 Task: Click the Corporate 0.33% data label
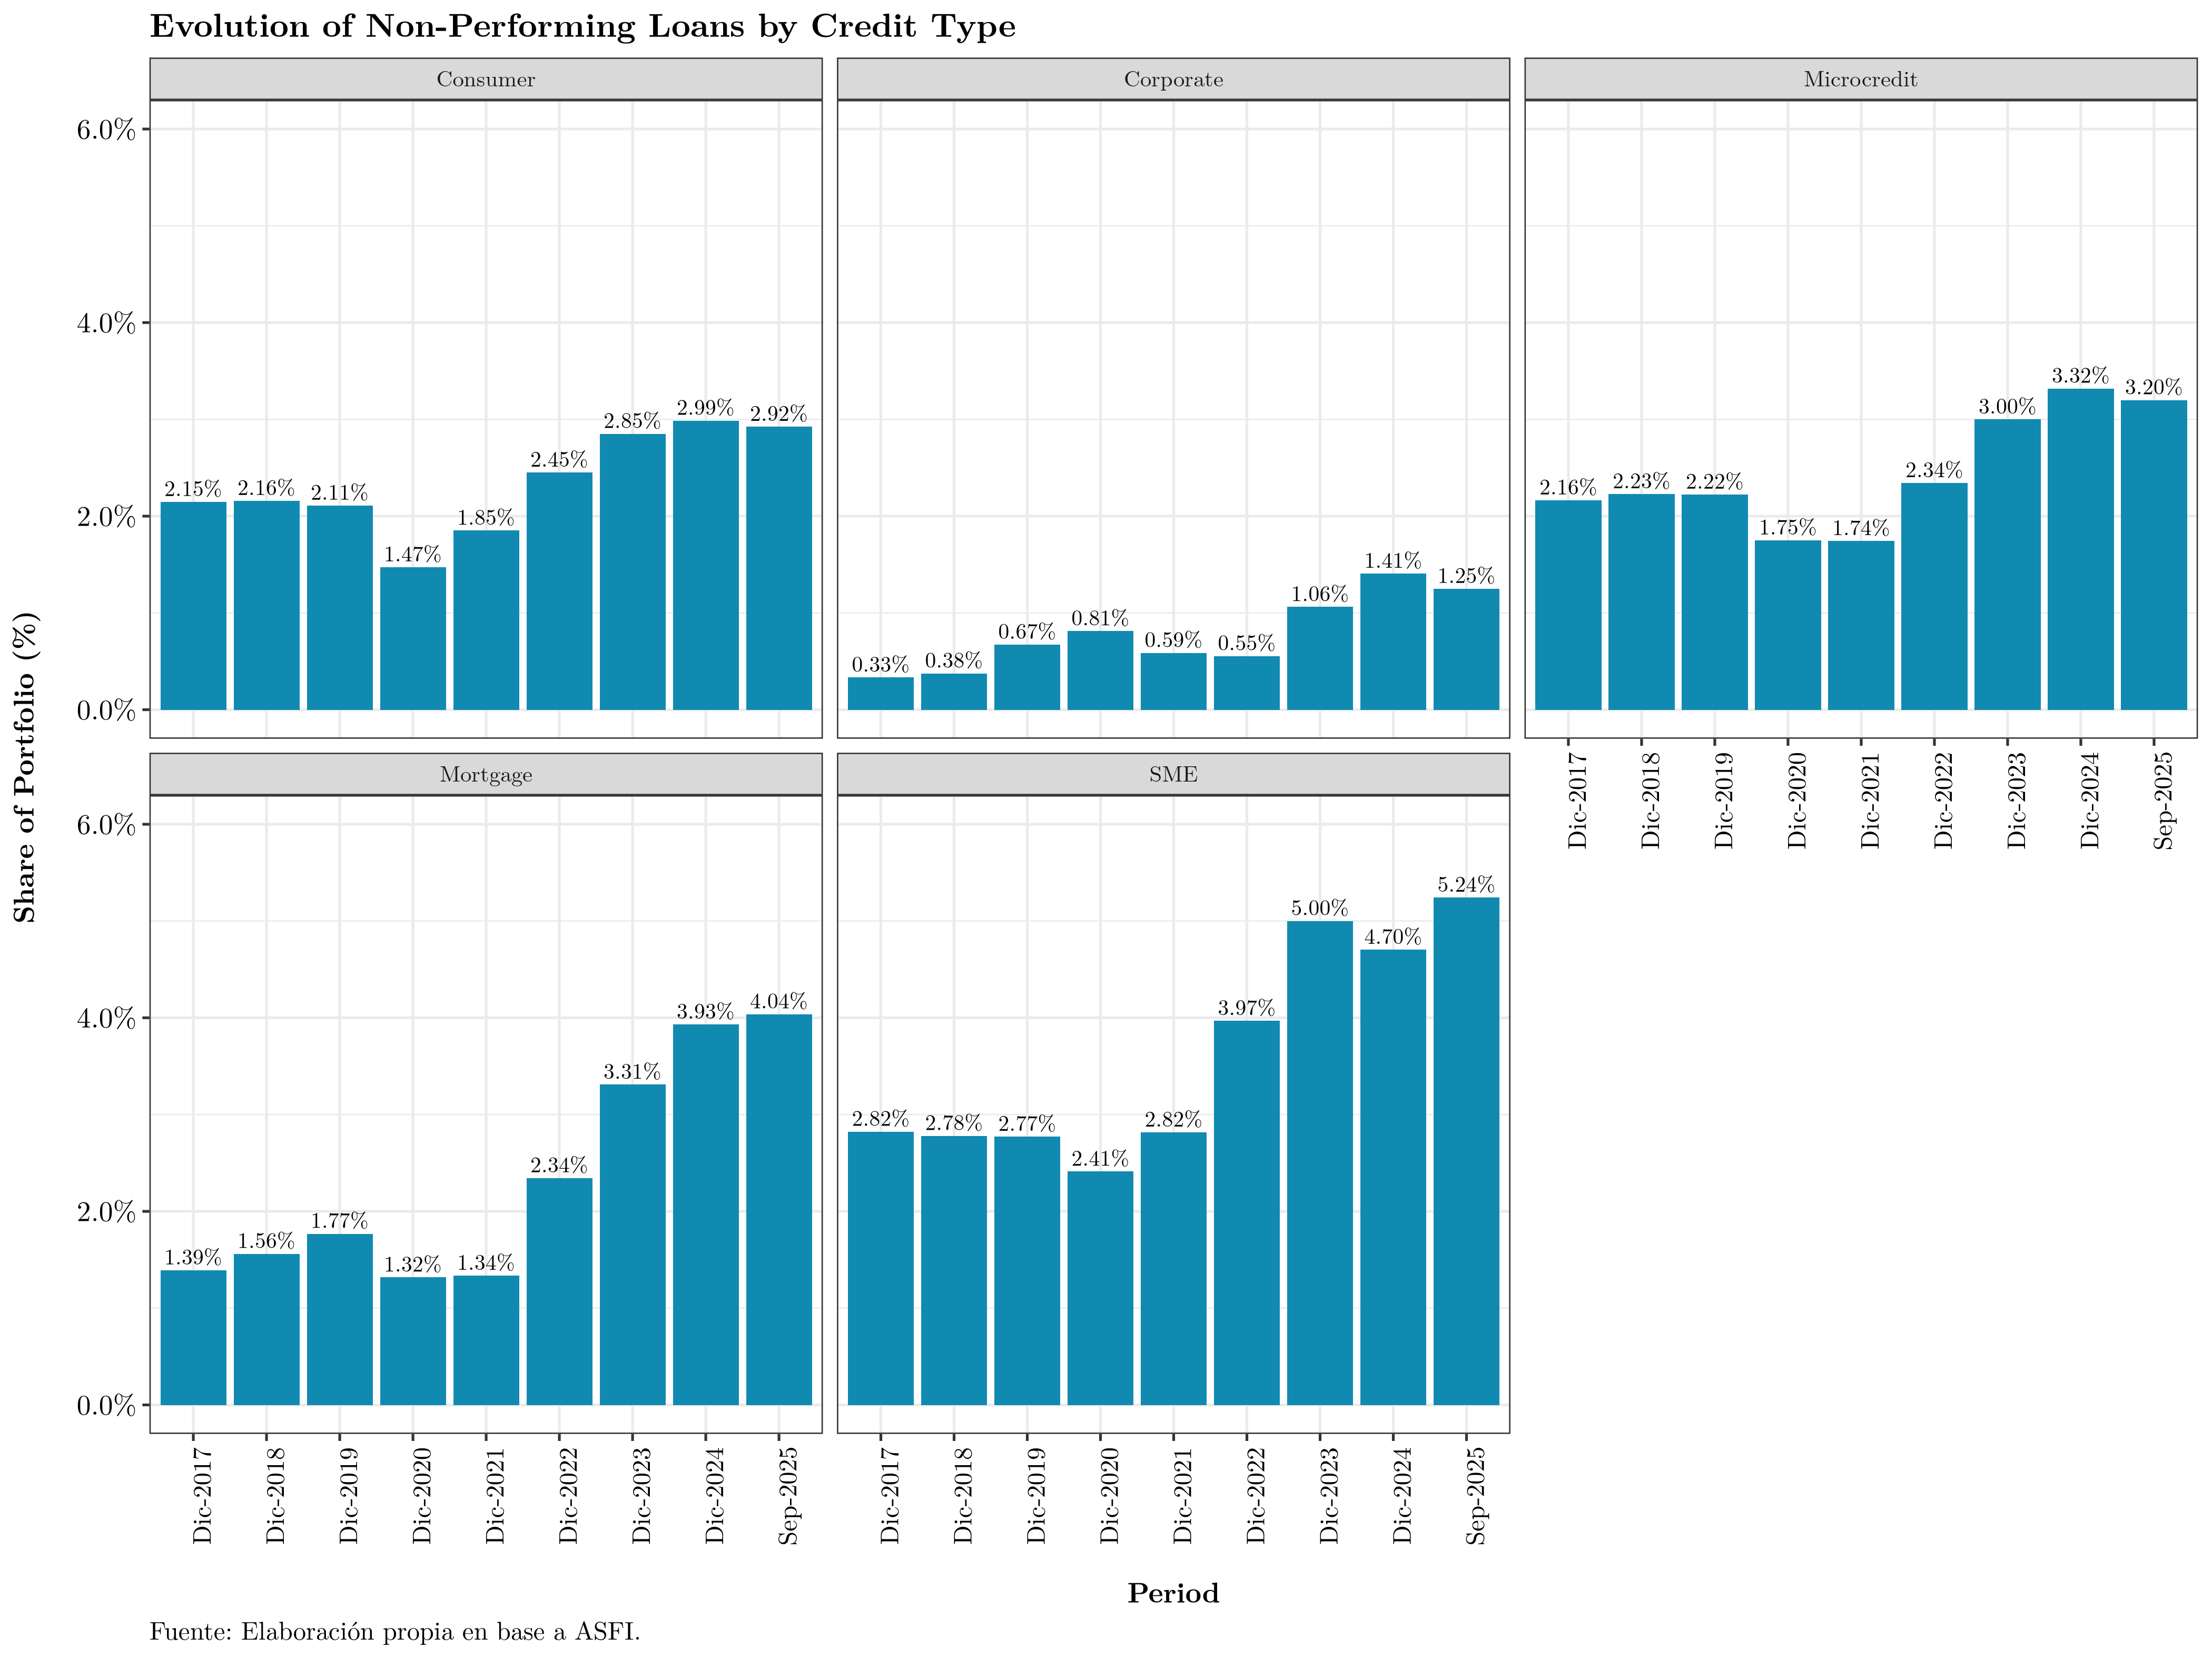coord(880,665)
